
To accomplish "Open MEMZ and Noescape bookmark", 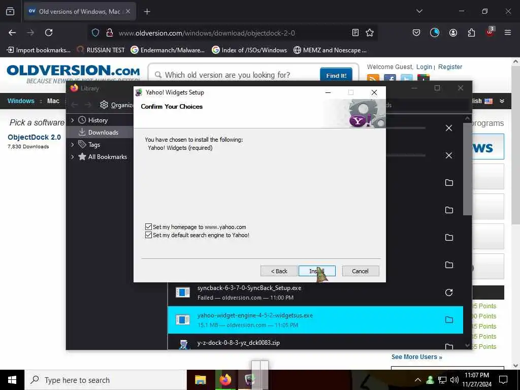I will click(330, 50).
